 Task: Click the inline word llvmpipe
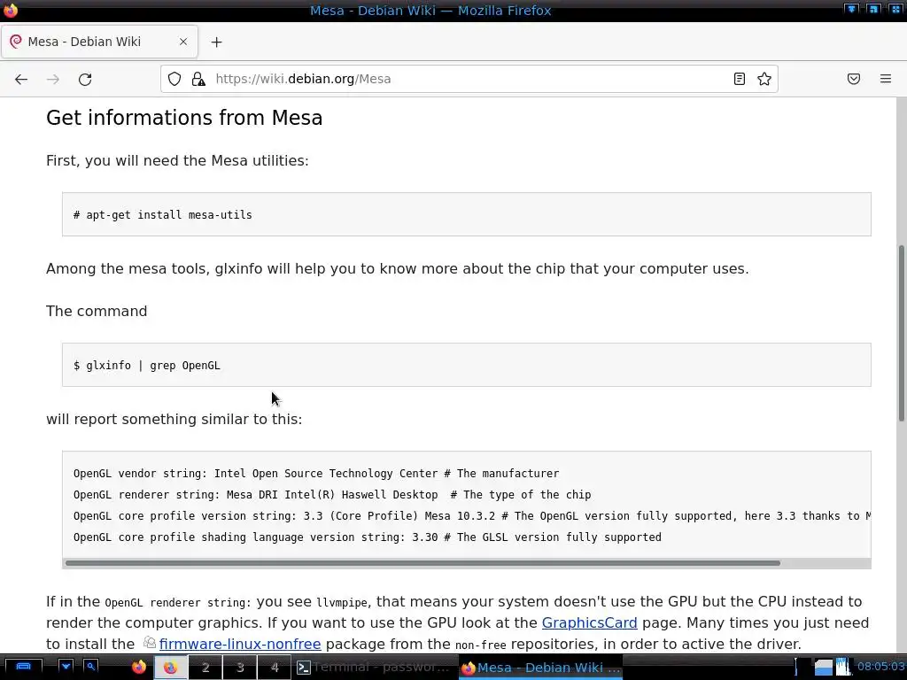[x=341, y=602]
